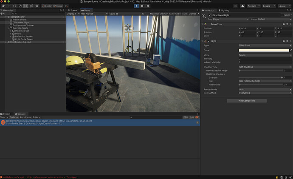Toggle Global handle rotation button
This screenshot has width=293, height=179.
[58, 6]
